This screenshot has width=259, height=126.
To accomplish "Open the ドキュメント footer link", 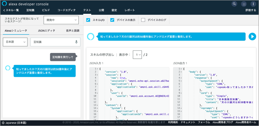I will coord(188,122).
